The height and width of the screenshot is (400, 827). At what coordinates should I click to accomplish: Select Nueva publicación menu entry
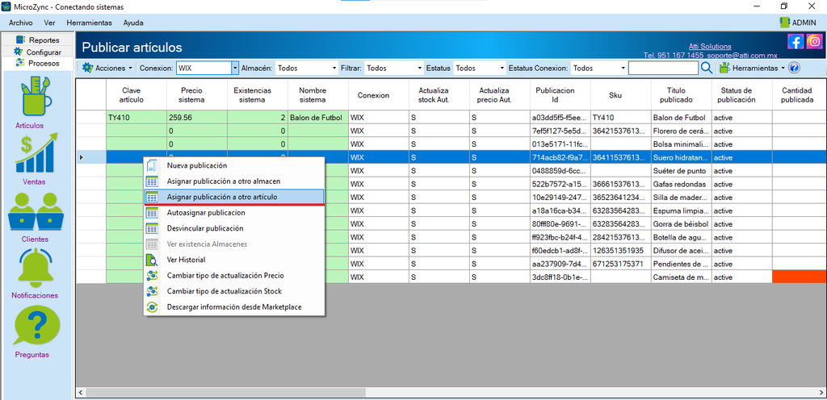coord(234,165)
